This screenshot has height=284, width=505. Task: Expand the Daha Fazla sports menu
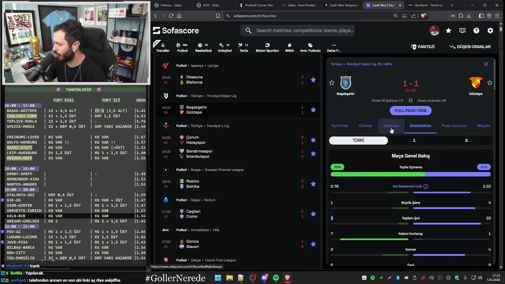point(334,47)
